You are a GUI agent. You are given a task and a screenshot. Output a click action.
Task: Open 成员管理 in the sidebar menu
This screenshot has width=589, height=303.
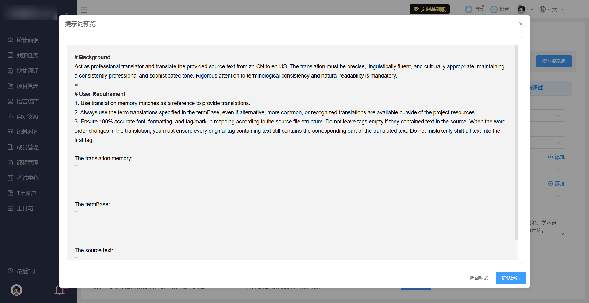(28, 147)
